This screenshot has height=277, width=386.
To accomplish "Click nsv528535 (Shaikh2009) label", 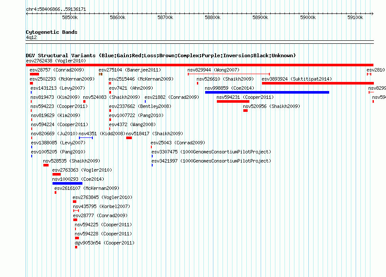I will pyautogui.click(x=72, y=161).
